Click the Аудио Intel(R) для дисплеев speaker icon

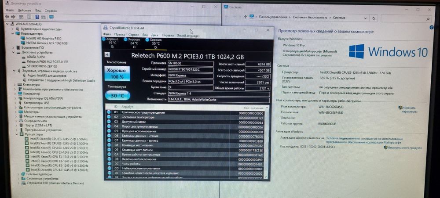pos(24,76)
